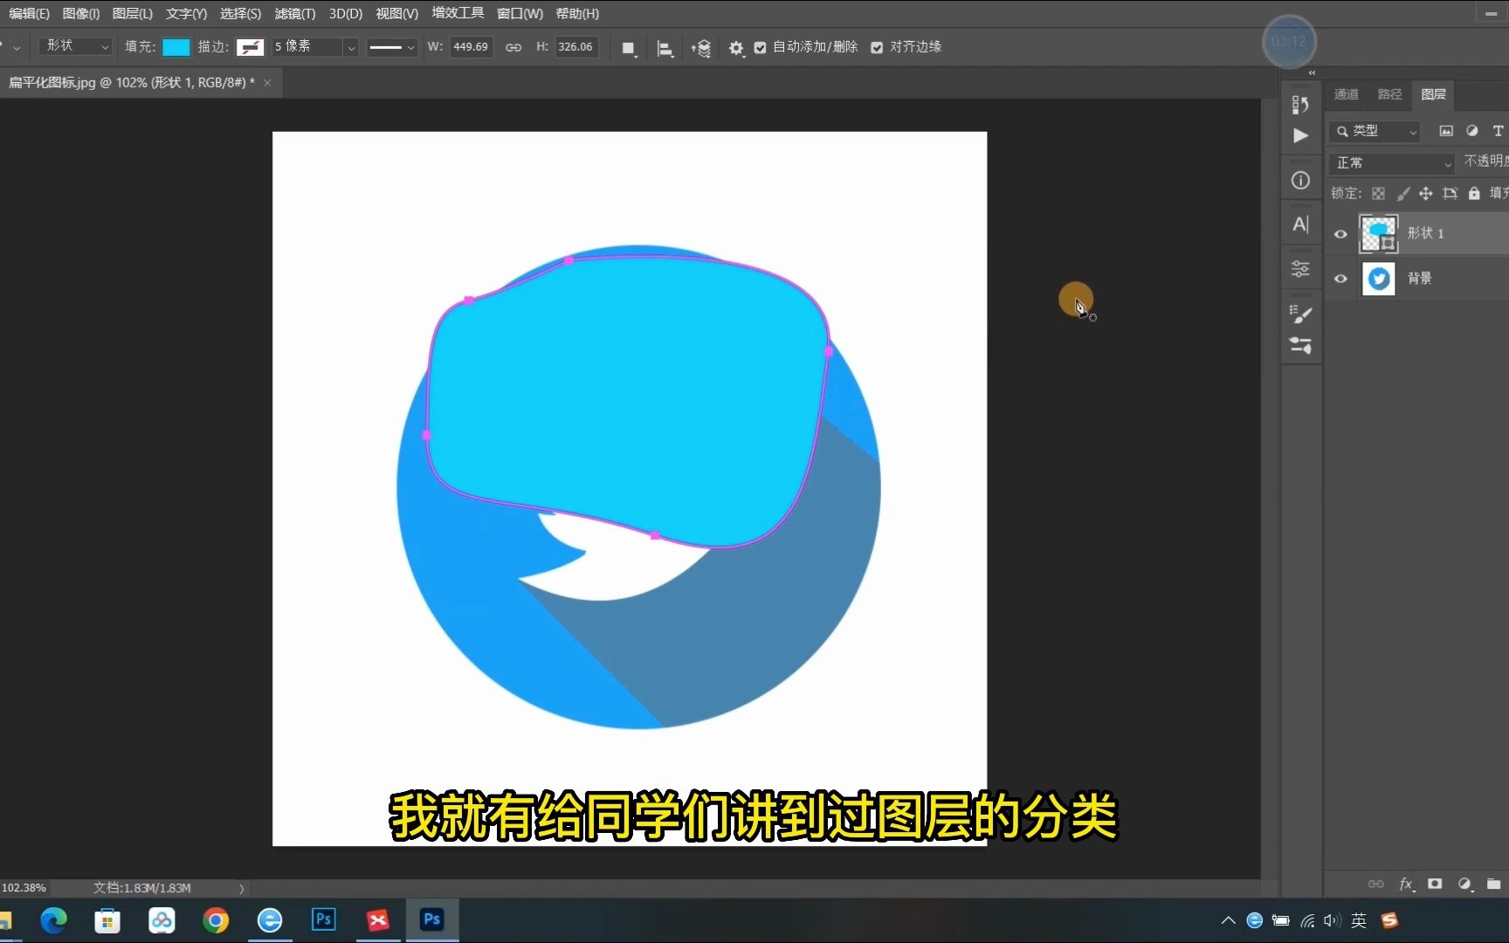The width and height of the screenshot is (1509, 943).
Task: Open the 形状 tool mode dropdown
Action: [x=75, y=46]
